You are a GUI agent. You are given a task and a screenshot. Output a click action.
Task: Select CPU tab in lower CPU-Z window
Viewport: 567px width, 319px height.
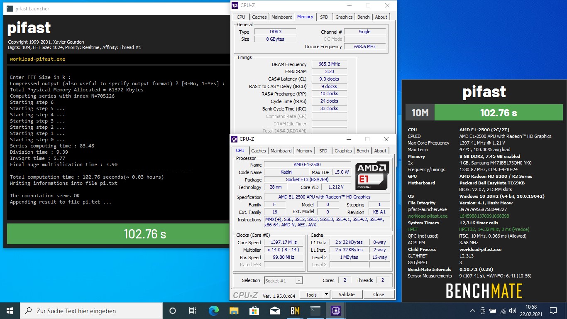(240, 150)
